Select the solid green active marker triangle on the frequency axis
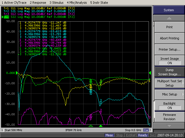 pos(101,126)
